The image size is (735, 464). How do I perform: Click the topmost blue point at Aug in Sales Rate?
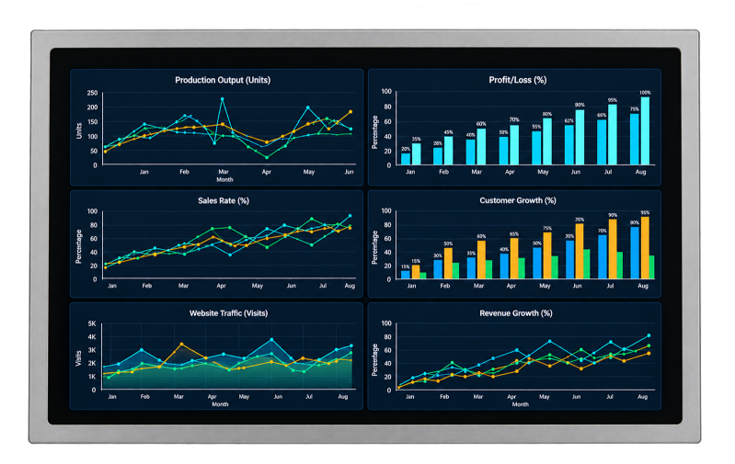point(350,216)
